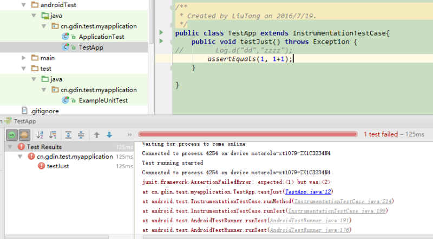The image size is (433, 239).
Task: Select the .gitignore file
Action: [44, 111]
